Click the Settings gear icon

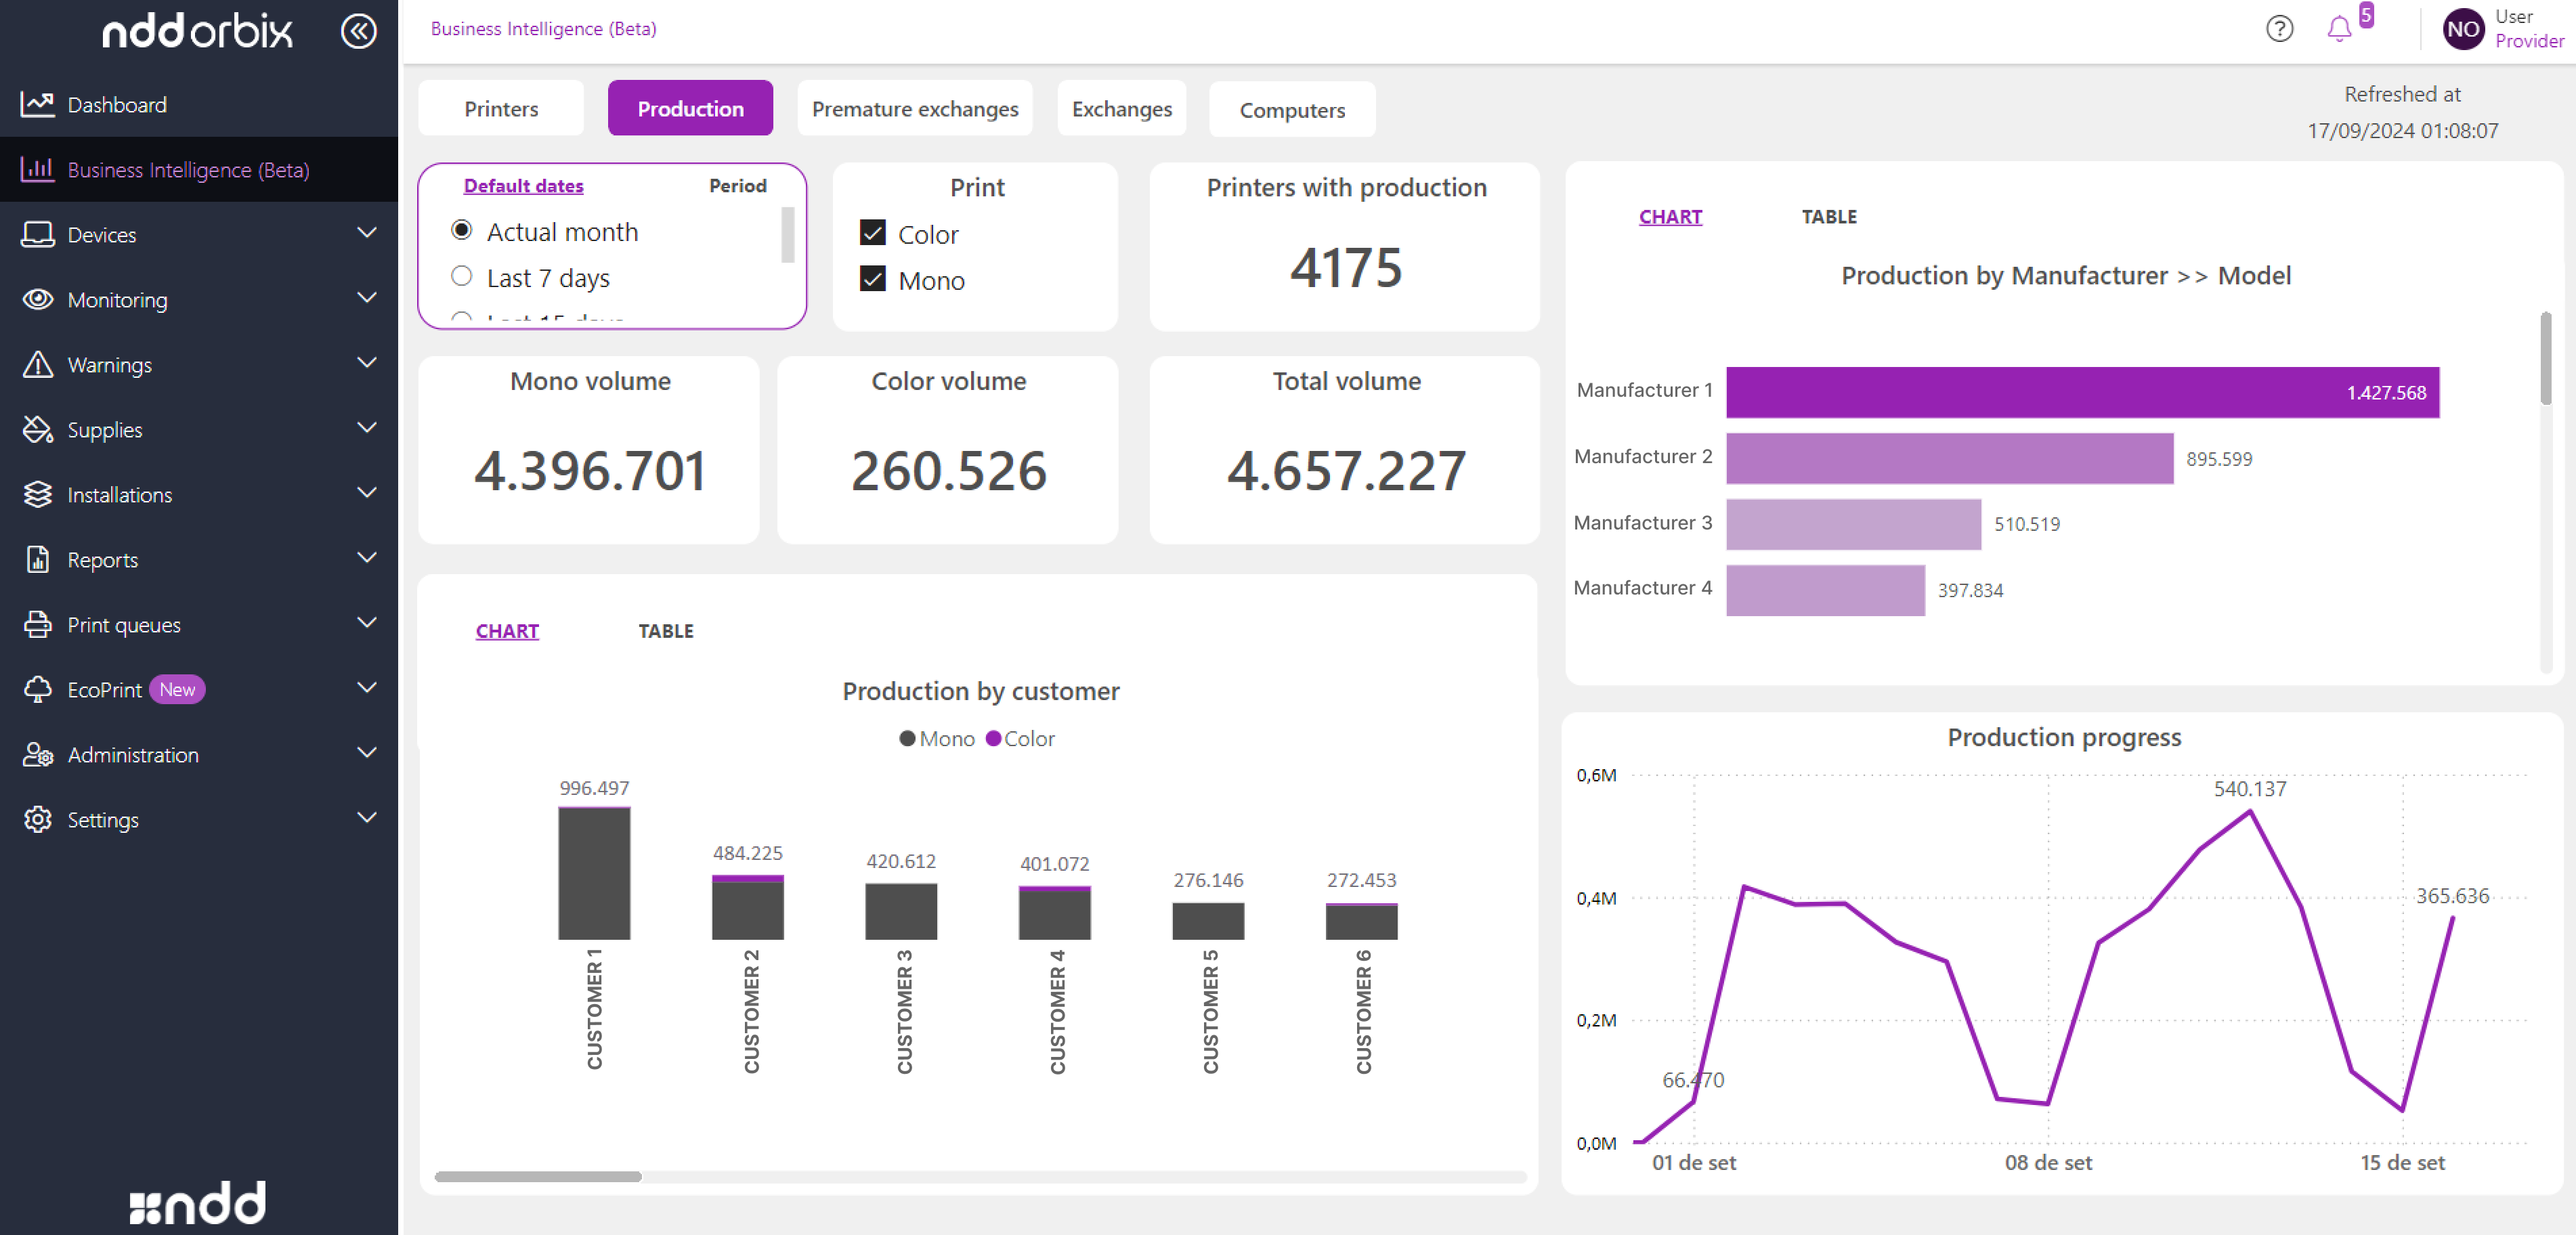coord(37,819)
